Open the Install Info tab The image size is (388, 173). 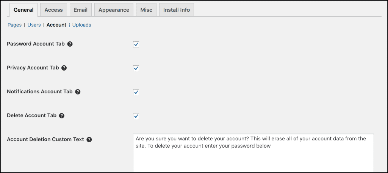[176, 10]
